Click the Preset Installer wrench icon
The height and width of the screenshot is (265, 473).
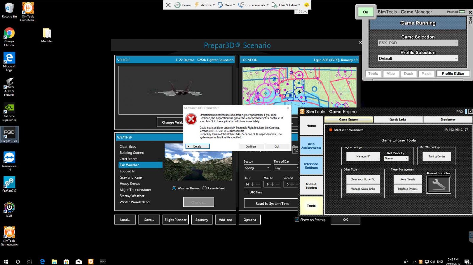tap(439, 184)
